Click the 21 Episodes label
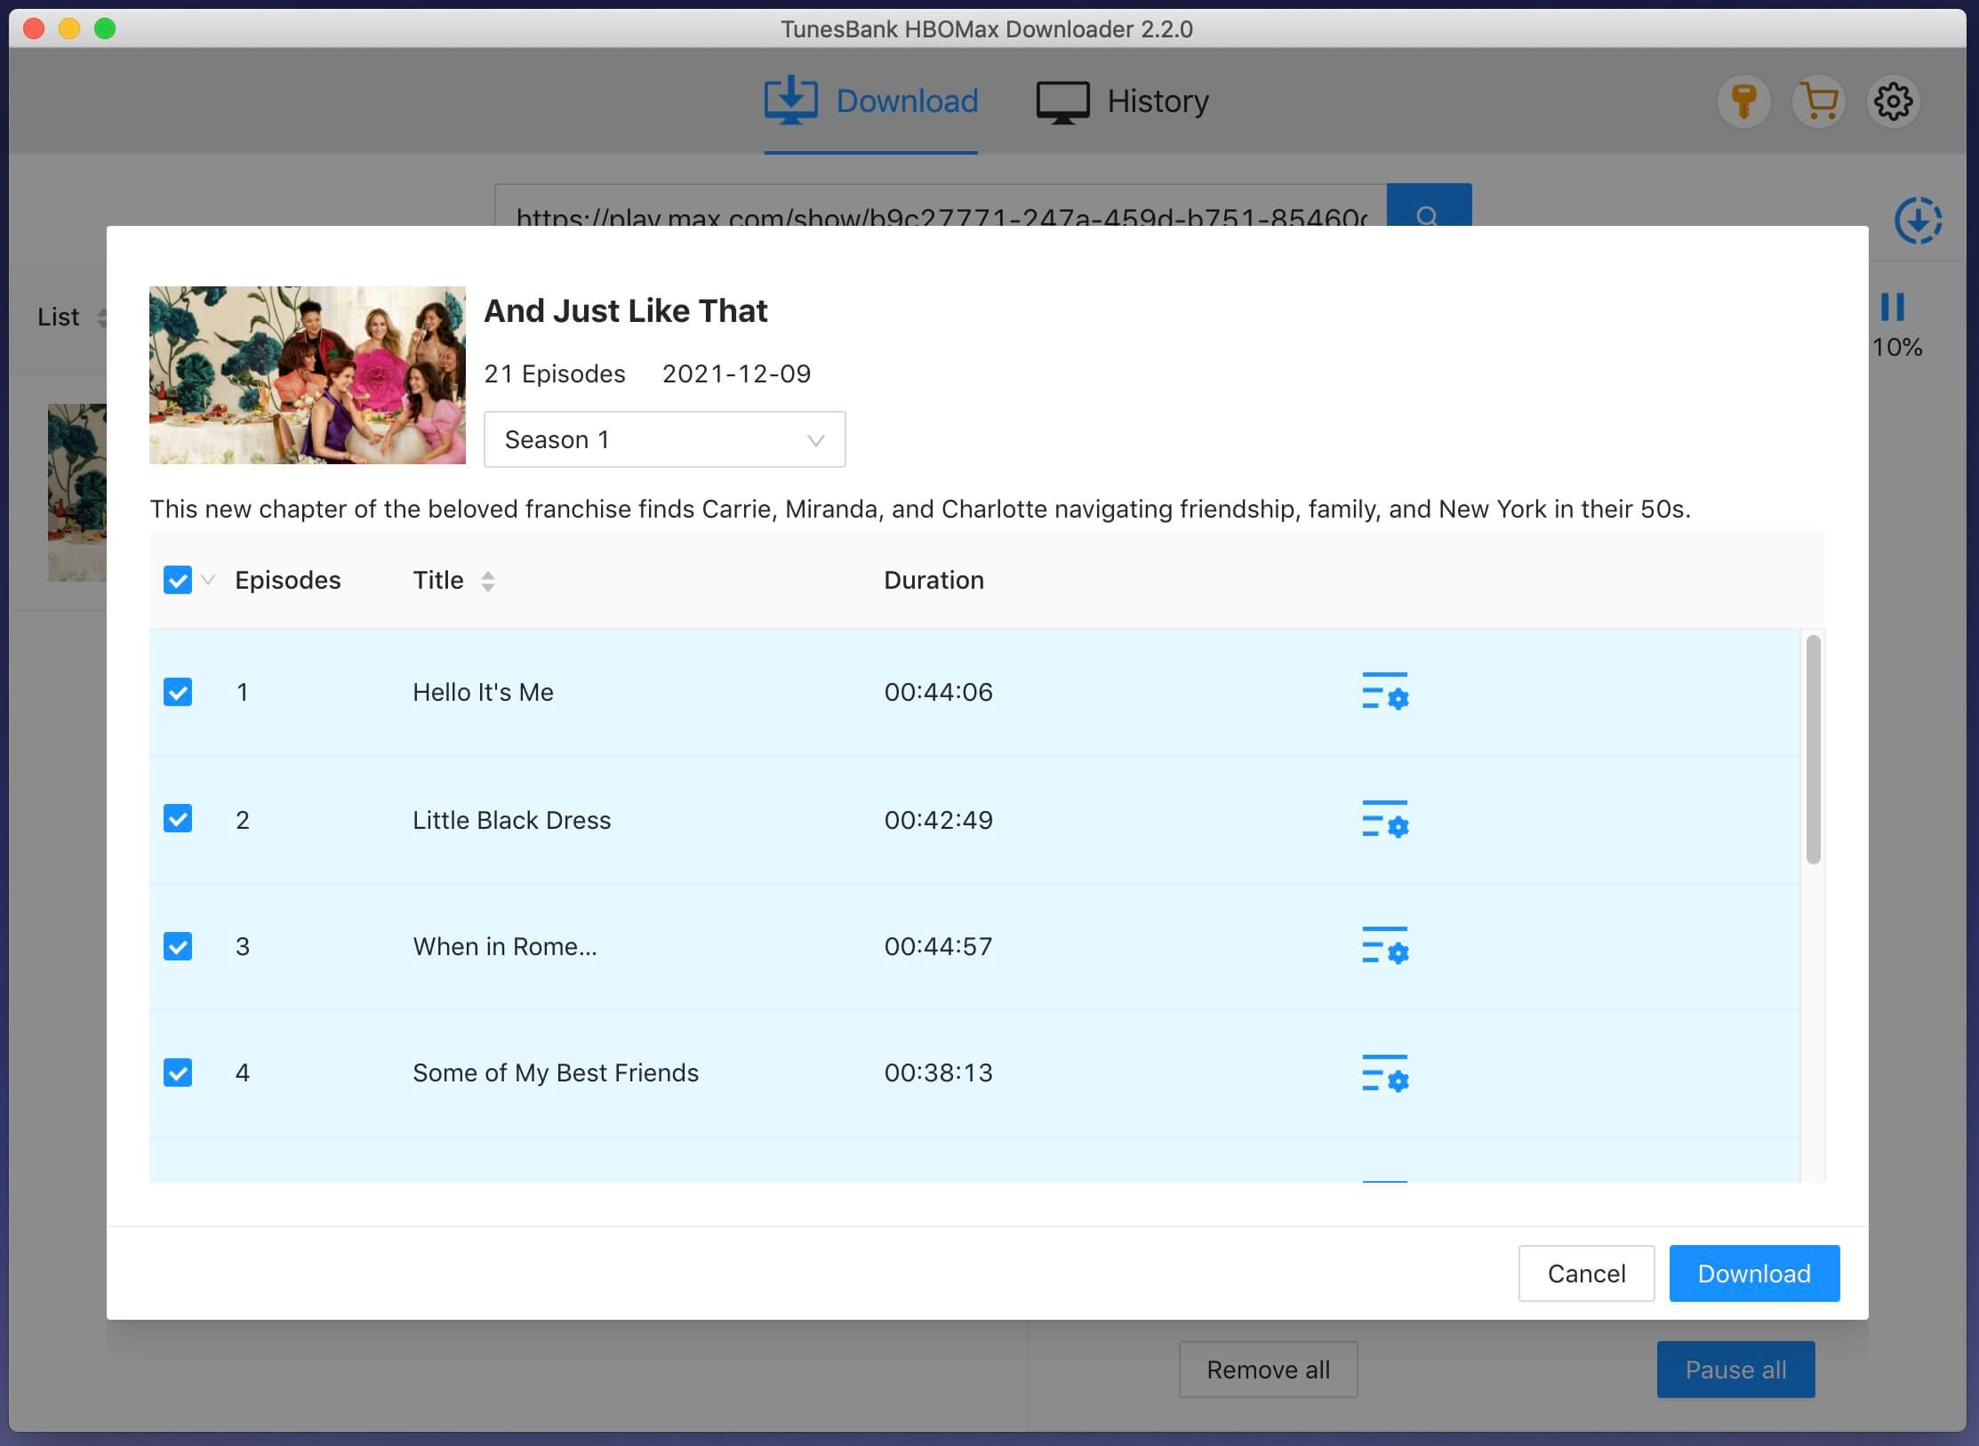Viewport: 1979px width, 1446px height. pos(555,374)
